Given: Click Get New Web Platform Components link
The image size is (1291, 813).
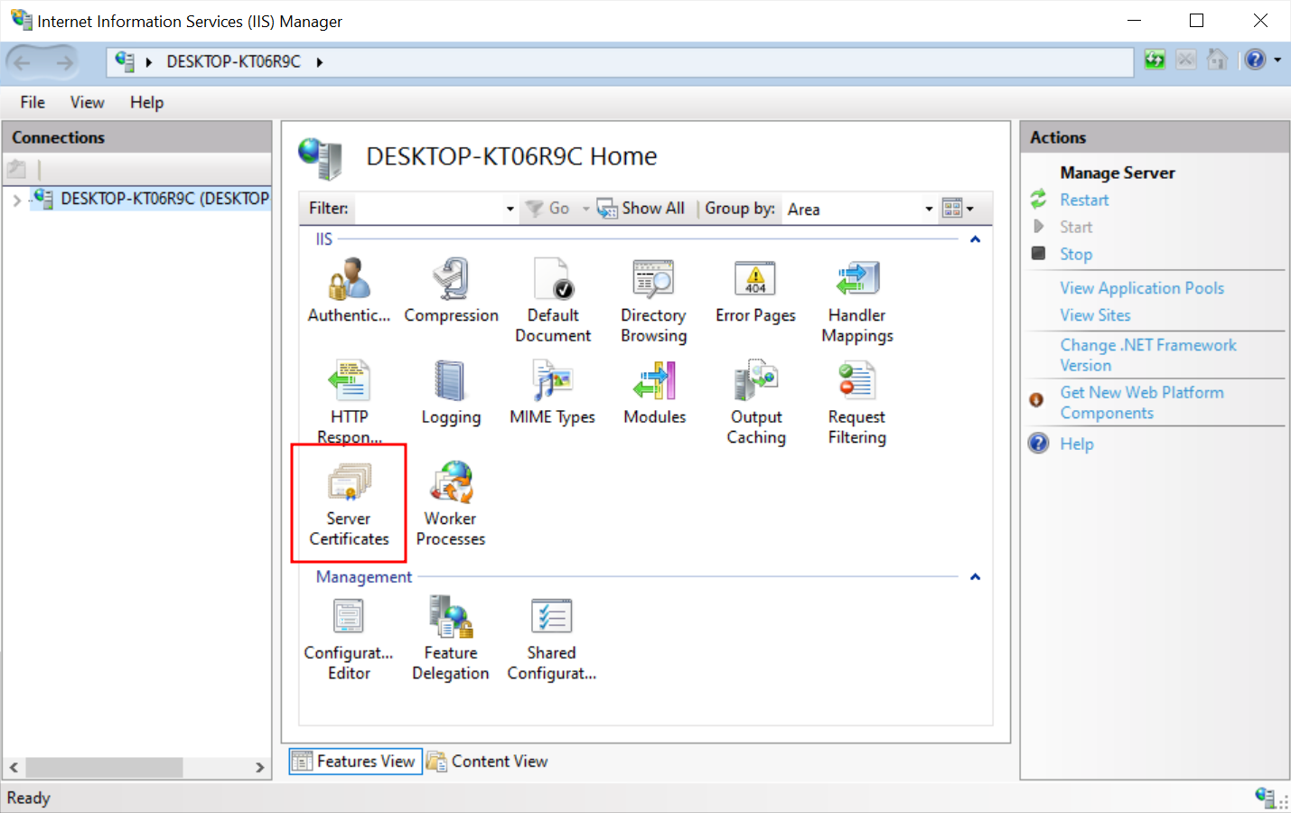Looking at the screenshot, I should (1142, 403).
